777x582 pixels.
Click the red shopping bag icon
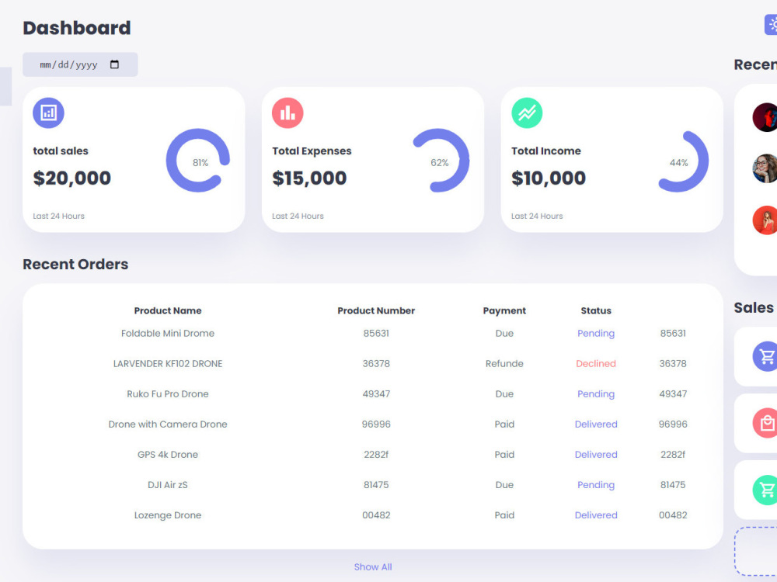765,423
